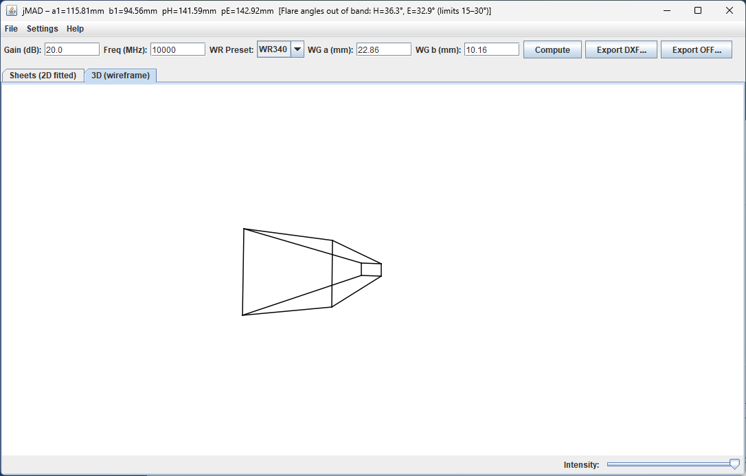Open the jMAD application icon menu
The image size is (746, 476).
click(10, 10)
